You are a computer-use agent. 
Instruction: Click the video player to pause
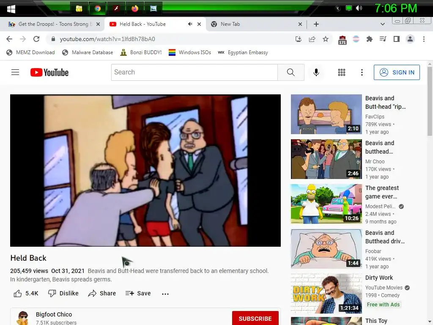(145, 170)
